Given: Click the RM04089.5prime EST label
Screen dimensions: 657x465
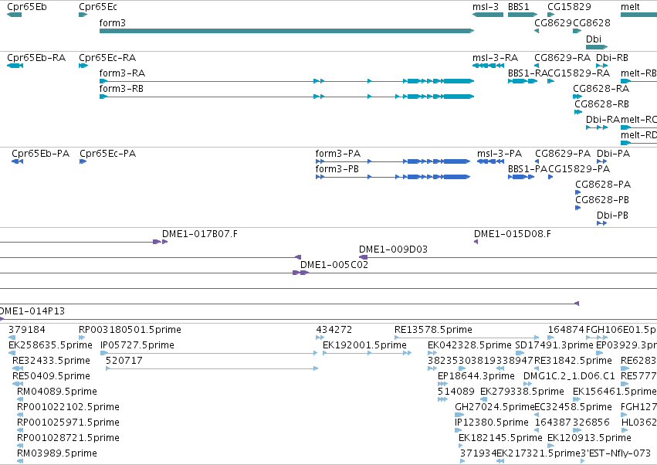Looking at the screenshot, I should (57, 392).
